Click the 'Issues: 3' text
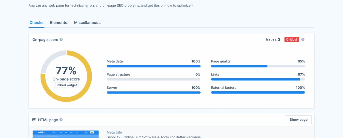Screen dimensions: 343x138 pos(273,40)
